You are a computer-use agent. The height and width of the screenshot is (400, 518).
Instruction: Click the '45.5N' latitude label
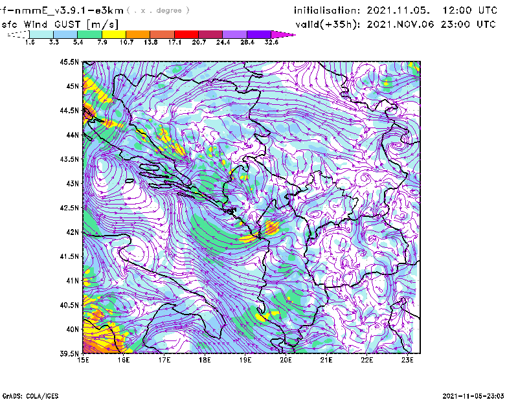pos(69,61)
